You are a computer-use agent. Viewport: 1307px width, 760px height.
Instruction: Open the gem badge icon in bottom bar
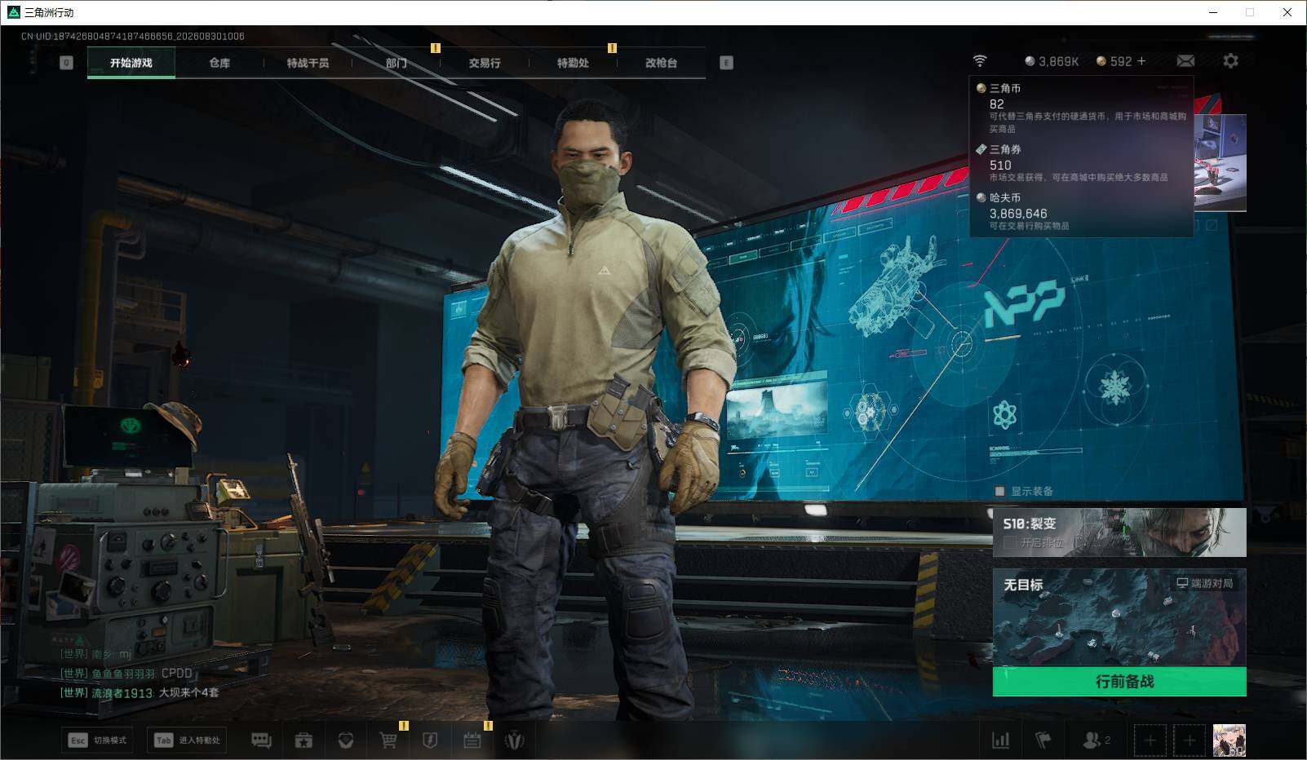click(x=346, y=740)
